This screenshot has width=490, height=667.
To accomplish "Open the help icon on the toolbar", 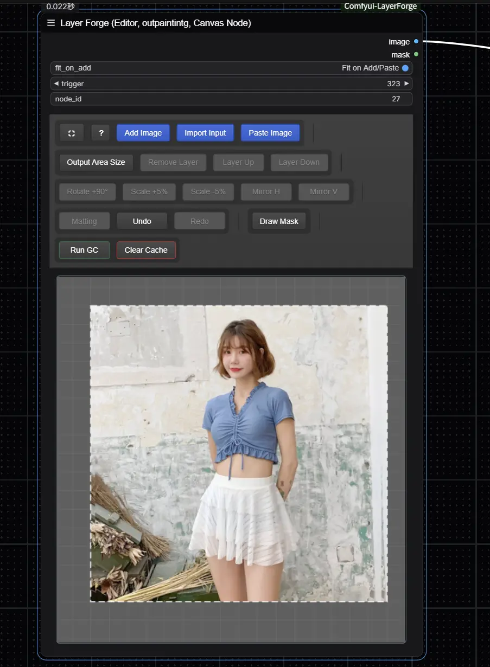I will (100, 132).
